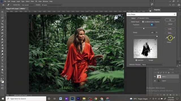Click the basic Eyedropper in Color Range
181x101 pixels.
167,38
